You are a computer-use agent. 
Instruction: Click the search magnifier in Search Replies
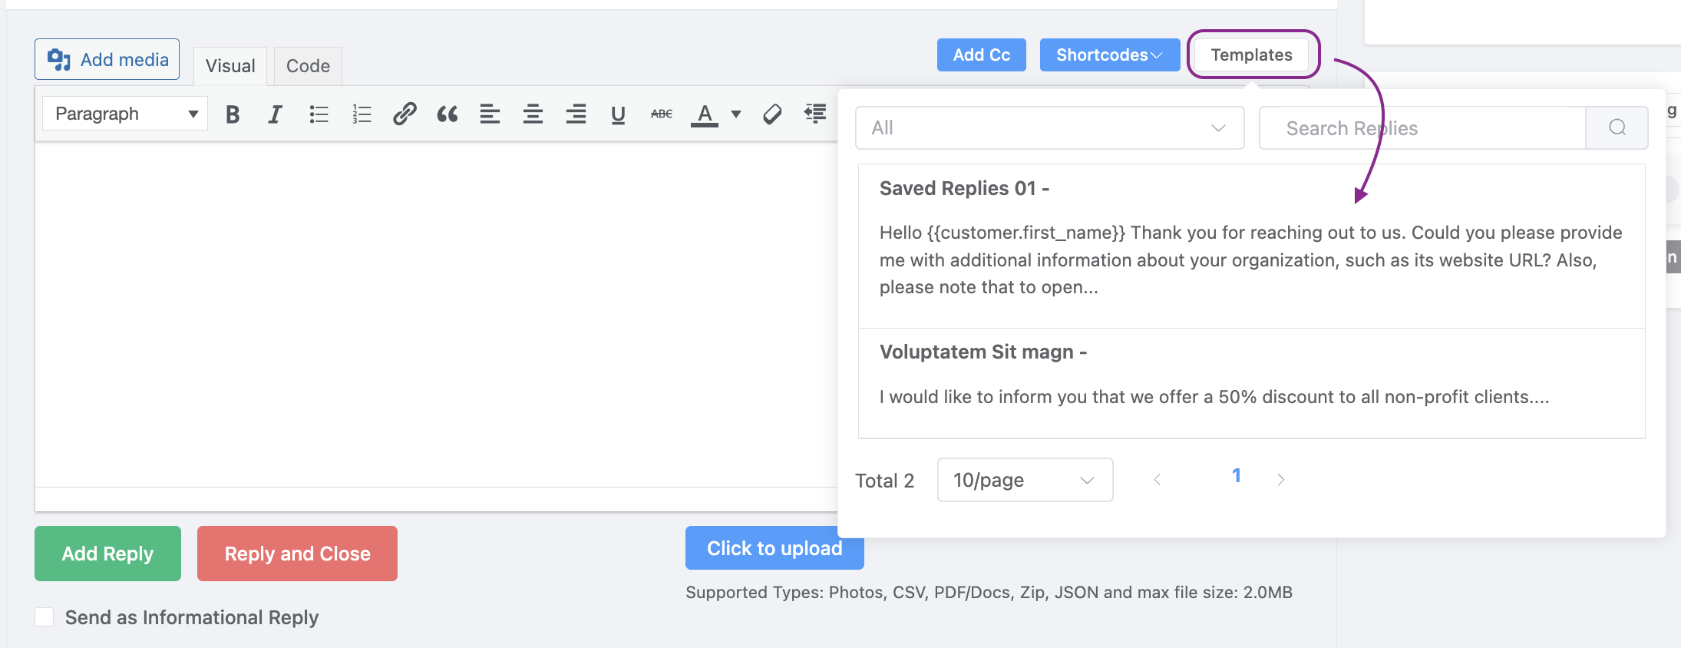(1617, 127)
